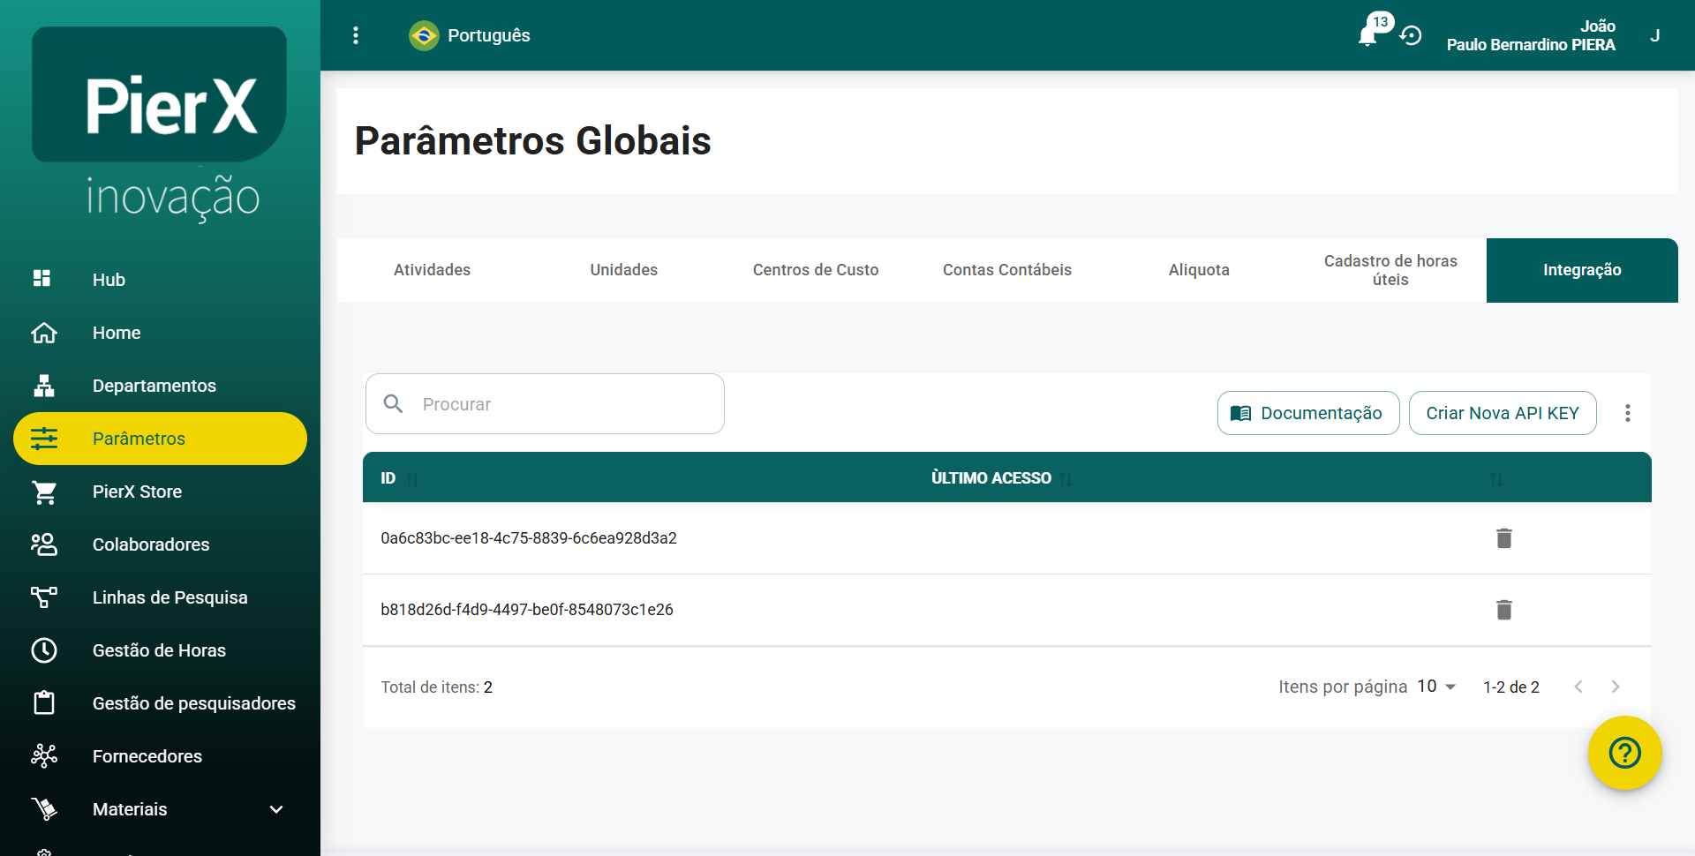Screen dimensions: 1695x856
Task: Go to next page of results
Action: tap(1615, 687)
